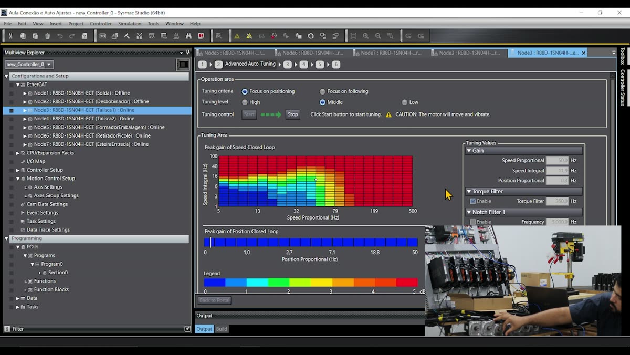This screenshot has width=630, height=355.
Task: Select Node4 Talisca2 in the EtherCAT tree
Action: click(x=84, y=119)
